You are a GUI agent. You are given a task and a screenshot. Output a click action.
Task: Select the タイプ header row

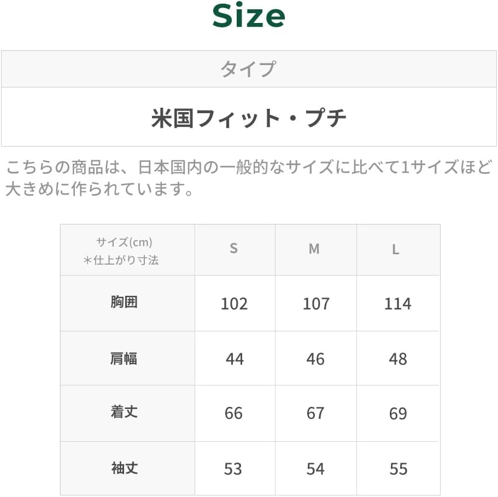pyautogui.click(x=249, y=69)
